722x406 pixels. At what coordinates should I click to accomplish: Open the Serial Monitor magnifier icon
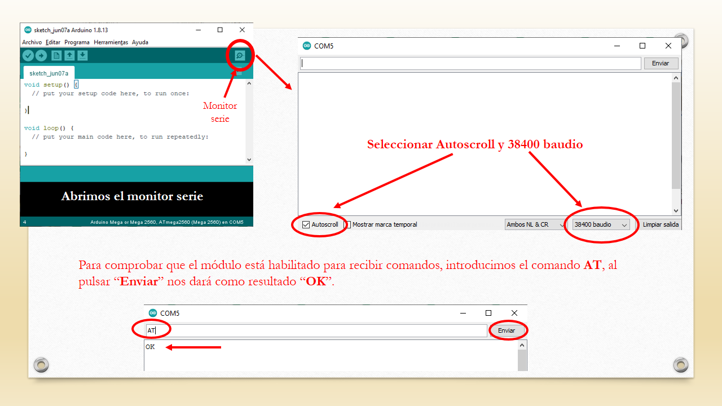pos(240,55)
